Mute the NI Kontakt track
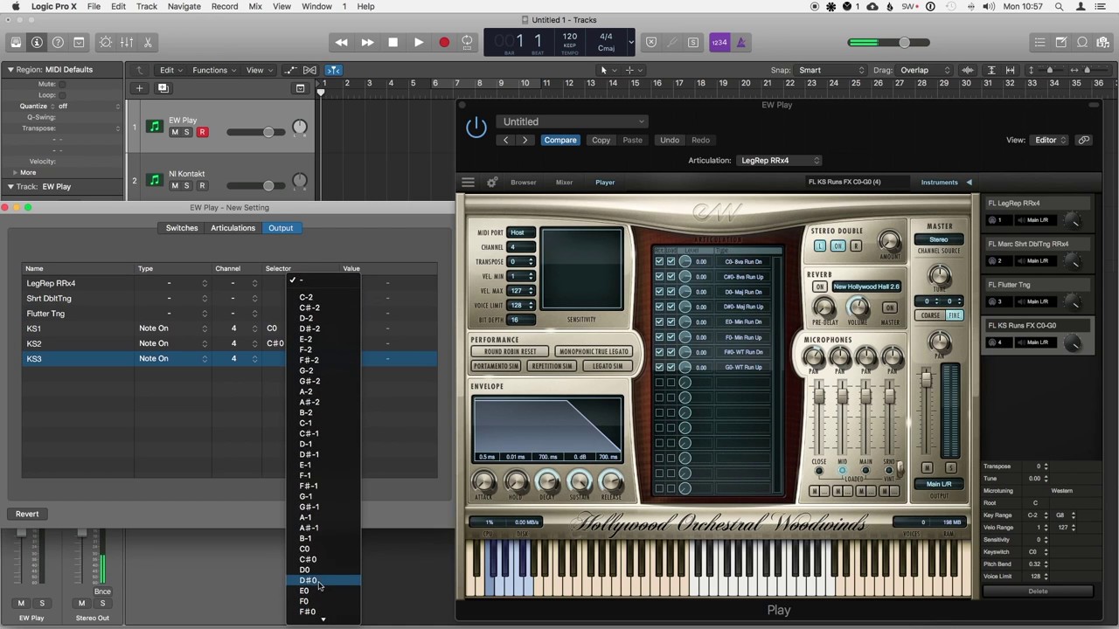 point(175,185)
